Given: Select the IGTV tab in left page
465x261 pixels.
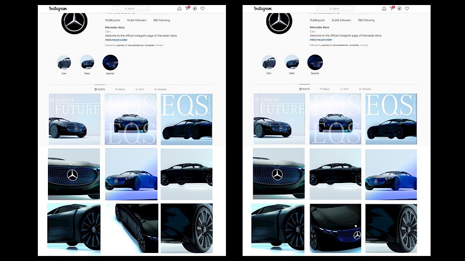Looking at the screenshot, I should point(141,89).
